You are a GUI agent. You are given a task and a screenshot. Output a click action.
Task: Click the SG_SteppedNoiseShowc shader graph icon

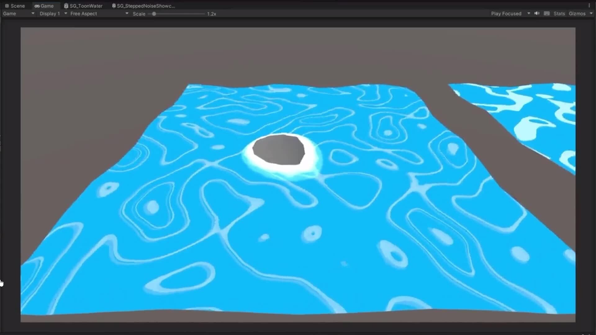coord(113,6)
